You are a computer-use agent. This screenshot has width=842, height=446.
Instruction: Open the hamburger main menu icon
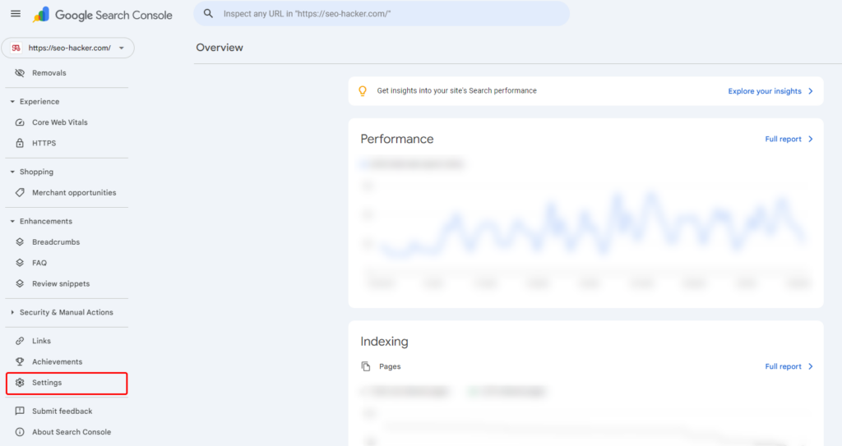[16, 14]
